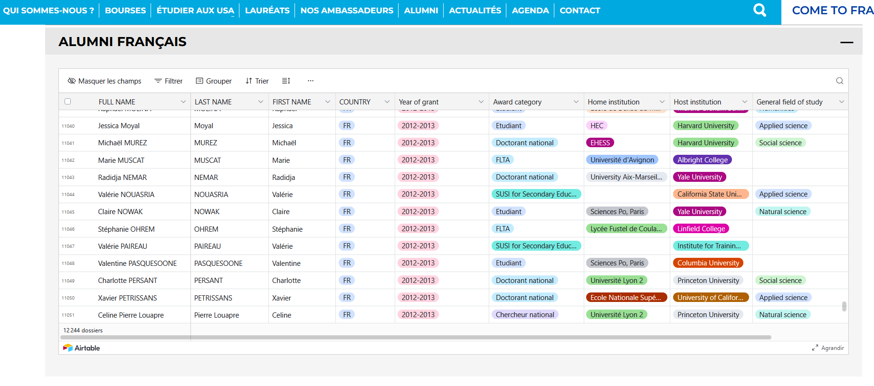Open the Qui sommes-nous menu
Screen dimensions: 874x386
pos(48,10)
